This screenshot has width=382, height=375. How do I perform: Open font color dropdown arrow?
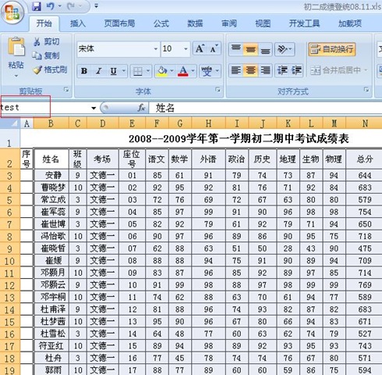193,71
